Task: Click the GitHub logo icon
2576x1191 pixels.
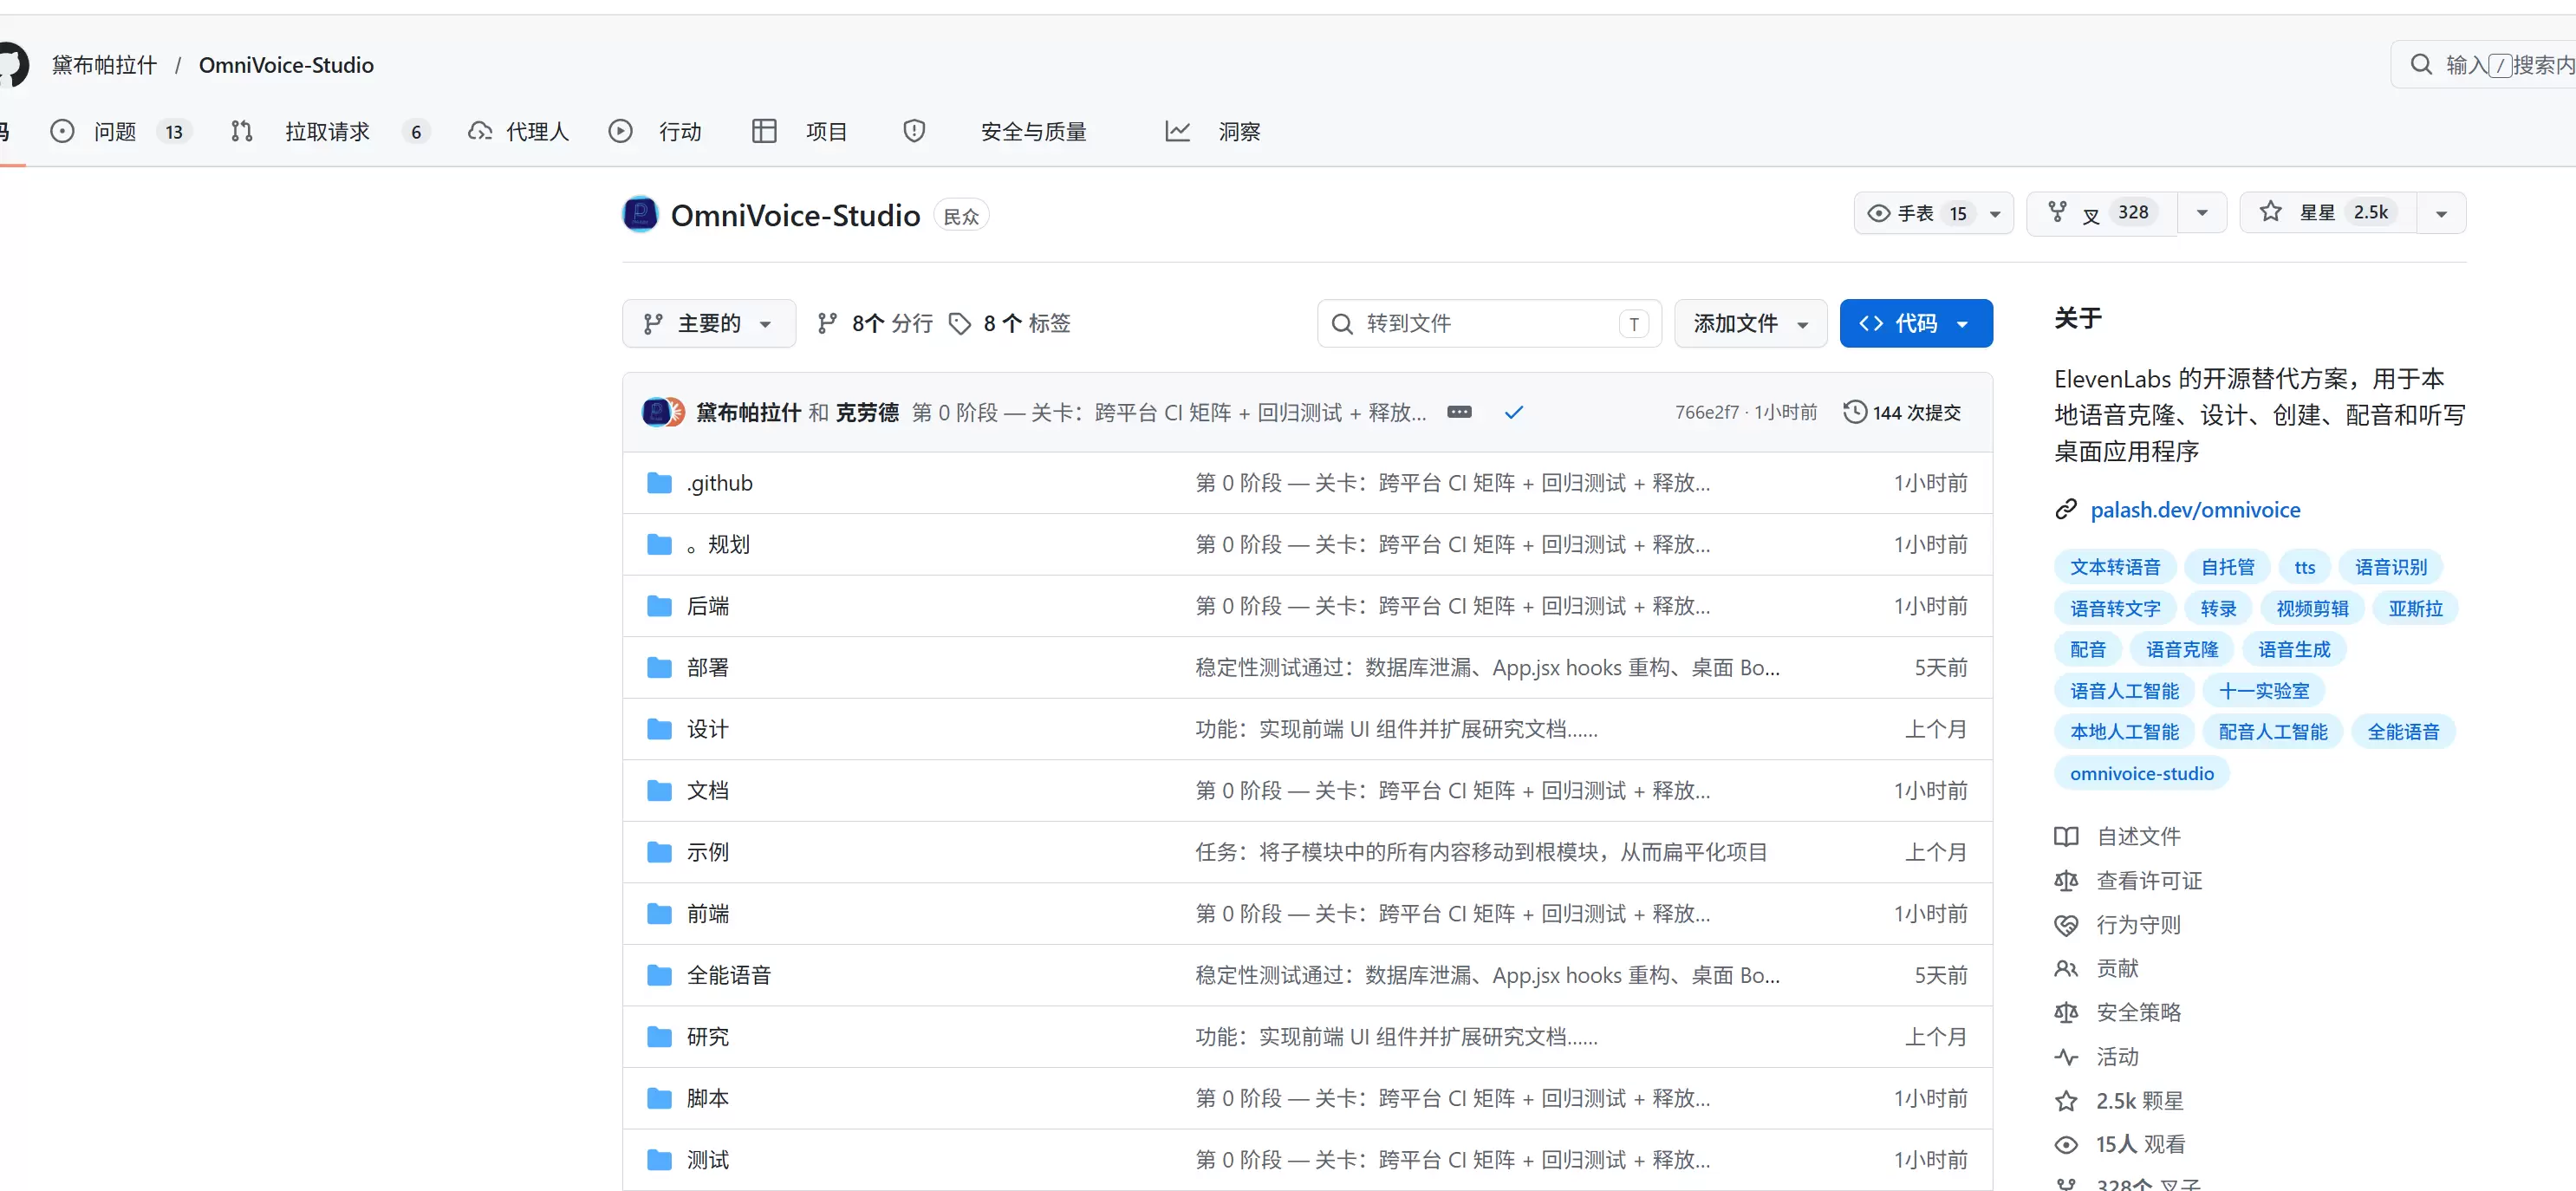Action: (x=12, y=65)
